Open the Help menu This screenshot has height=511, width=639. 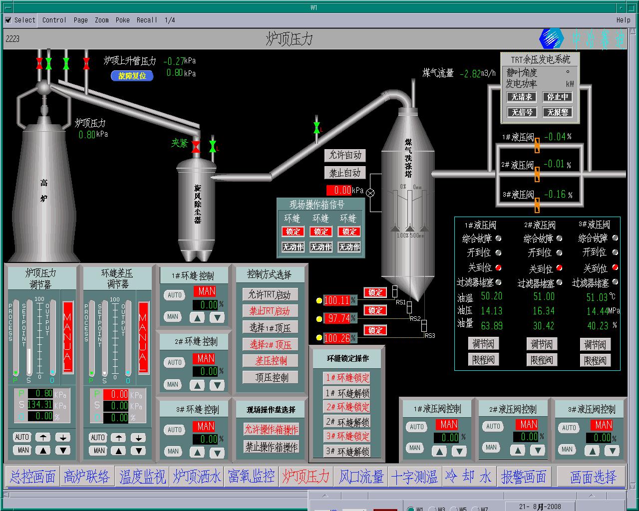pyautogui.click(x=623, y=20)
